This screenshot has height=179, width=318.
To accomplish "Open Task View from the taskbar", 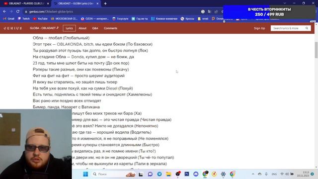I will click(x=141, y=174).
